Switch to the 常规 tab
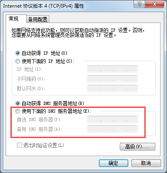Screen dimensions: 167x173 [x=14, y=19]
